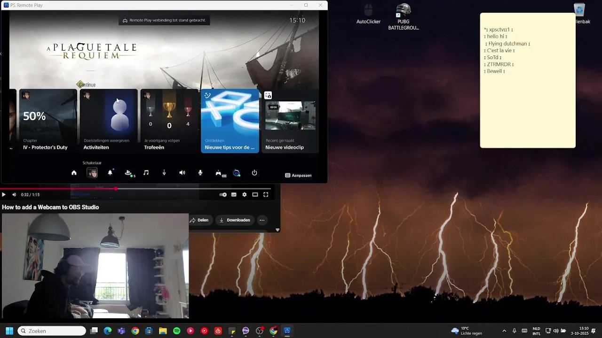The height and width of the screenshot is (338, 602).
Task: Click the sticky note line 'C'est la vie'
Action: pyautogui.click(x=499, y=51)
